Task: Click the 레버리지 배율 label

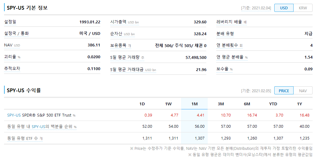Action: point(231,22)
